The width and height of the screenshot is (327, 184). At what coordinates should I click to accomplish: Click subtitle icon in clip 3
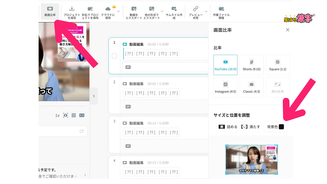pyautogui.click(x=128, y=146)
